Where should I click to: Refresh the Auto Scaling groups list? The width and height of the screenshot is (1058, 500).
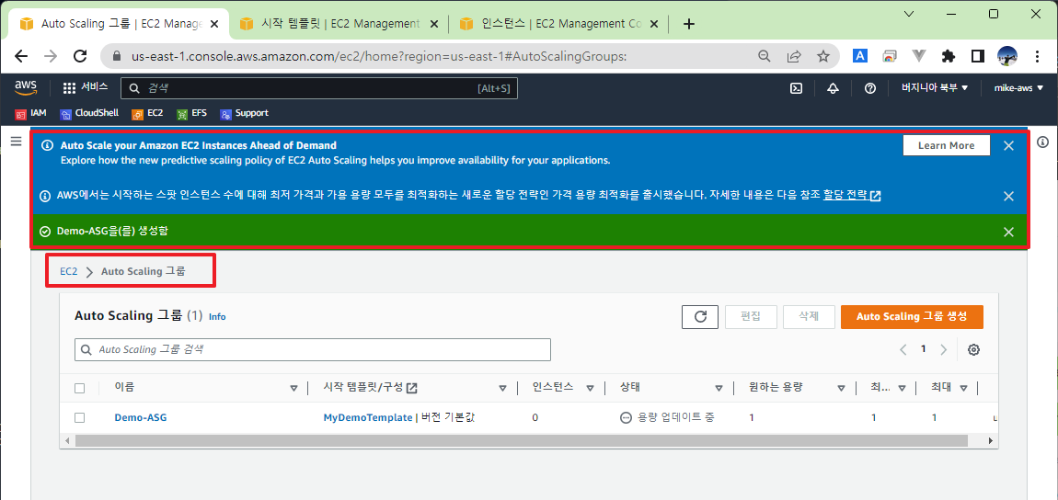click(700, 317)
